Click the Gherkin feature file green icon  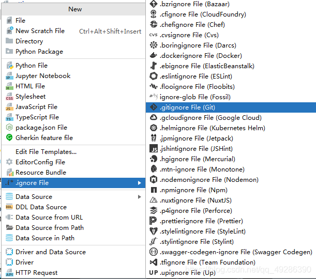click(9, 137)
